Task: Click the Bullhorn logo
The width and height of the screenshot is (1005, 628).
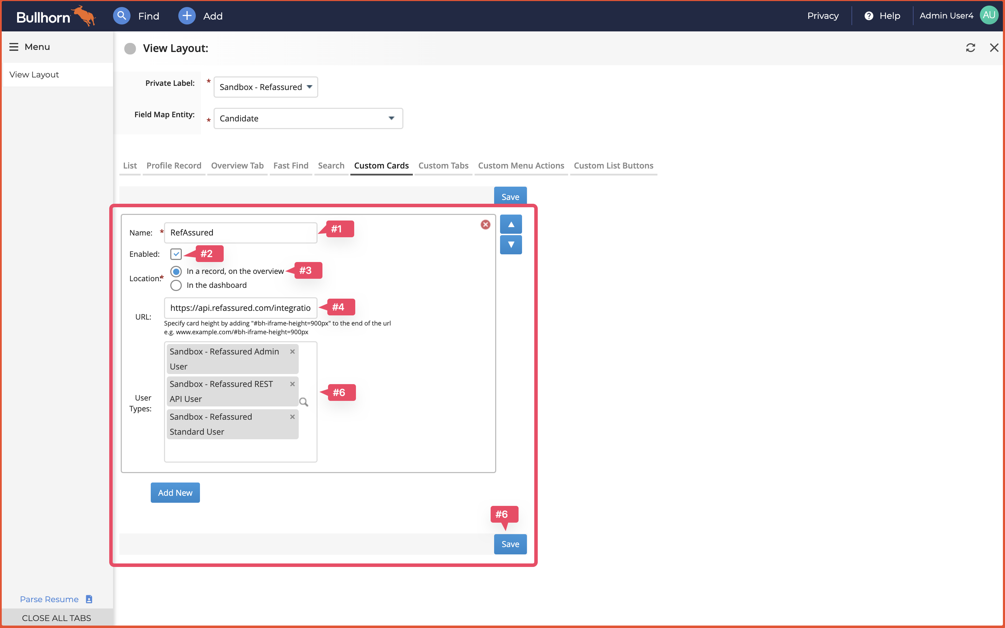Action: point(54,16)
